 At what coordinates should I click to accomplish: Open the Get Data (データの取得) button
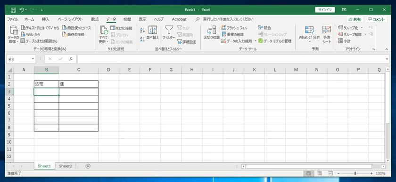[13, 34]
